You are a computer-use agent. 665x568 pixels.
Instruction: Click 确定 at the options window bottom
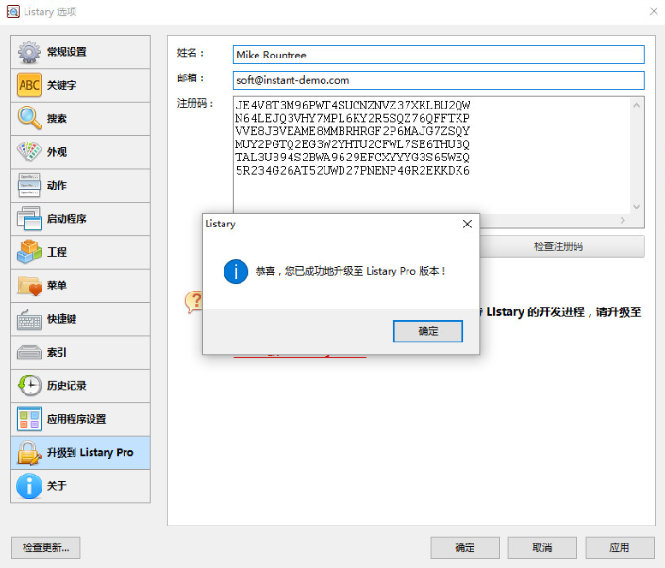click(465, 547)
